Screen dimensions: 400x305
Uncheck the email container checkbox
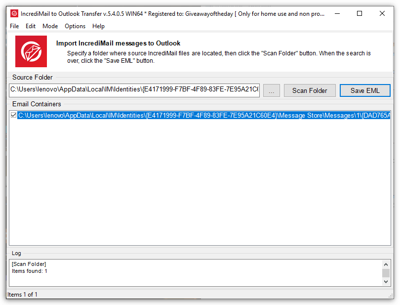coord(13,115)
